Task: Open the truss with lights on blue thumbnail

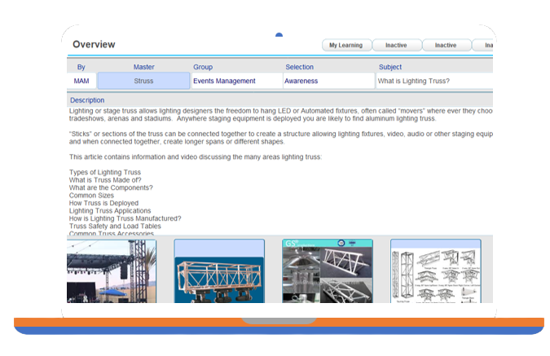Action: 219,271
